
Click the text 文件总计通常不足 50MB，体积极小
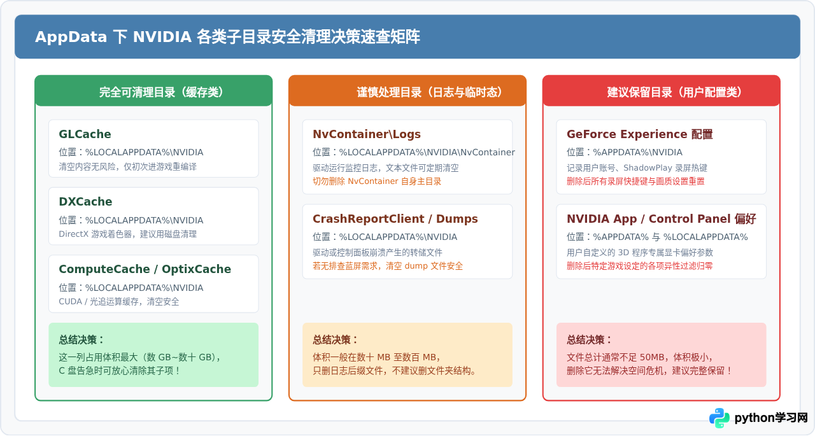[x=640, y=357]
